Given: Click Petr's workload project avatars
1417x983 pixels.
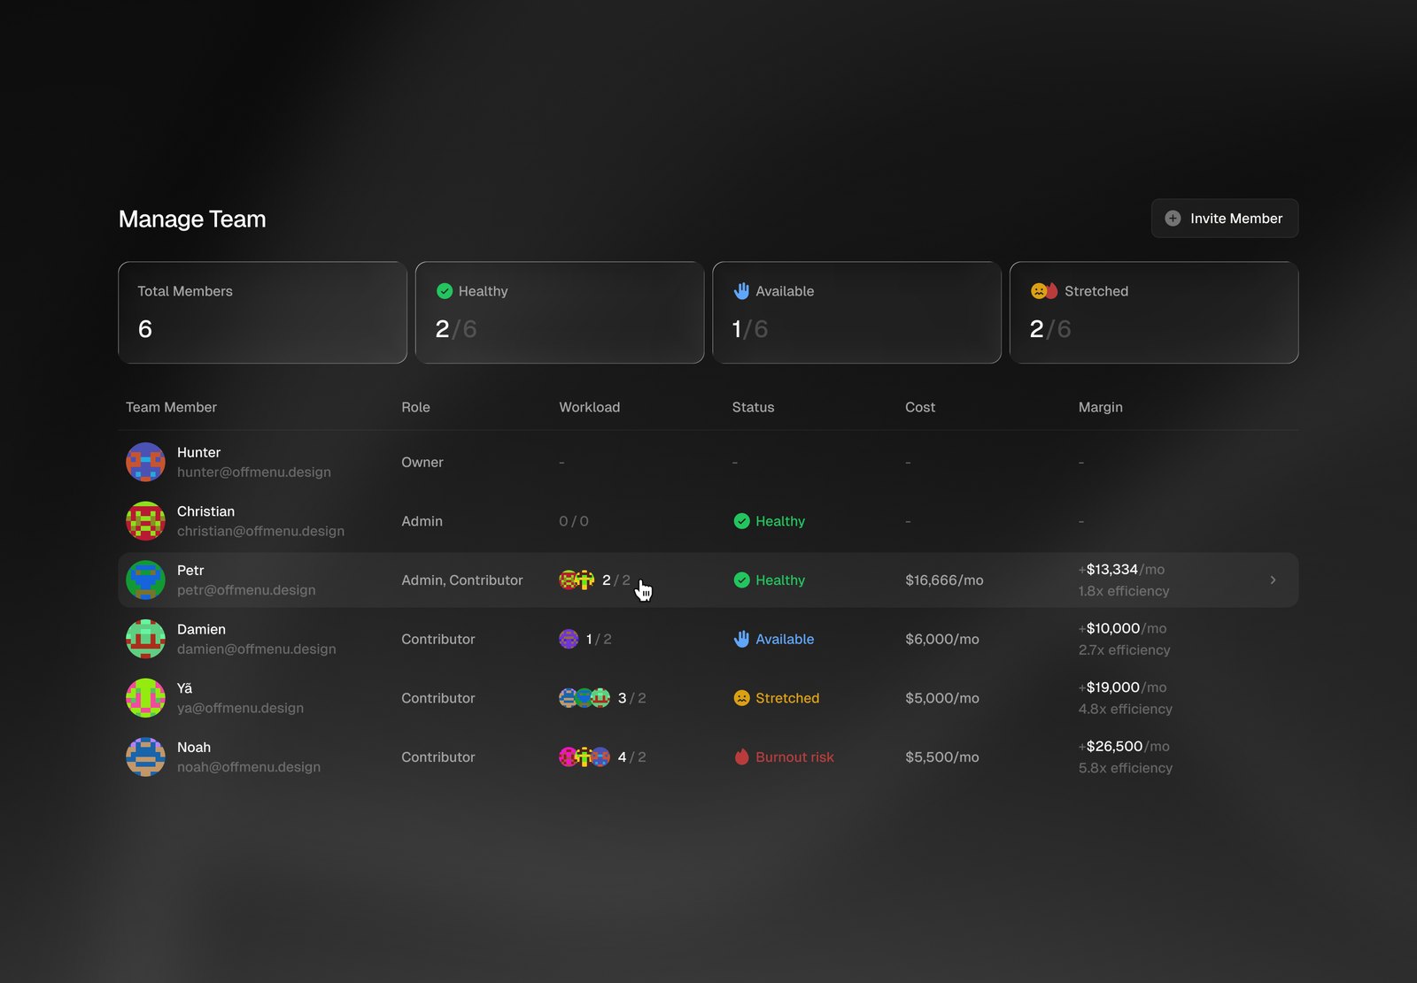Looking at the screenshot, I should (x=577, y=580).
